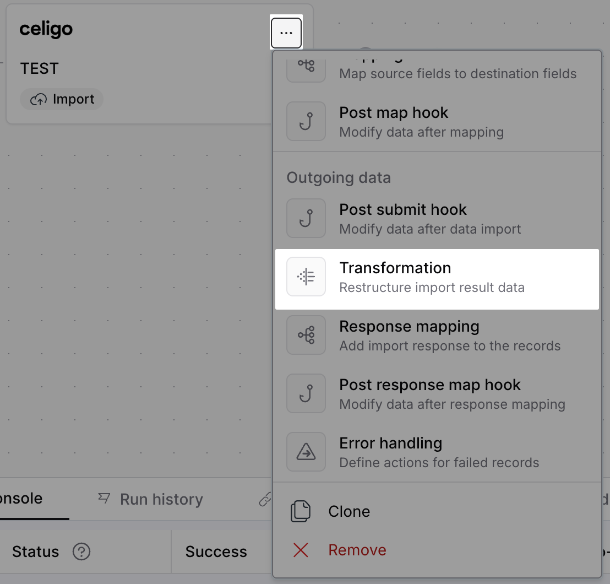This screenshot has height=584, width=610.
Task: Click the Import badge on TEST card
Action: [62, 99]
